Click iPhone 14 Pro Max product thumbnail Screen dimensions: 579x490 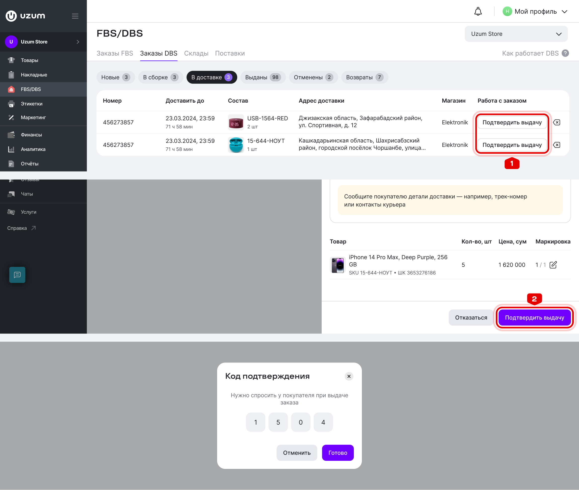pos(337,265)
